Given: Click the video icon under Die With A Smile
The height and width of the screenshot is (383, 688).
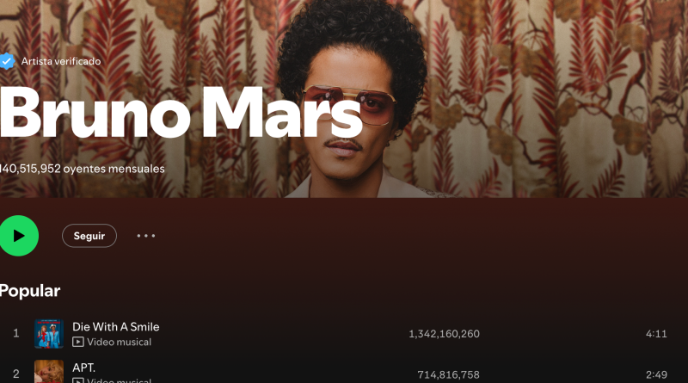Looking at the screenshot, I should 78,342.
